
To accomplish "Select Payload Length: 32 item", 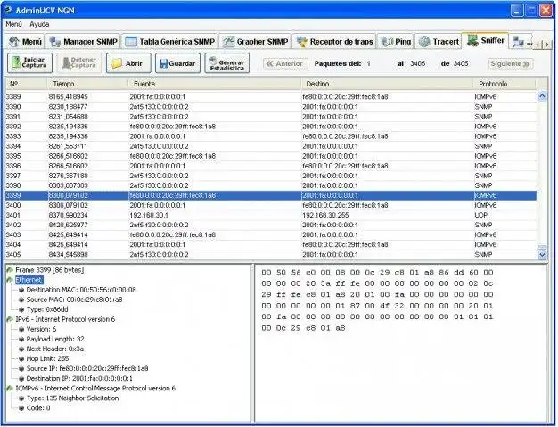I will [55, 339].
